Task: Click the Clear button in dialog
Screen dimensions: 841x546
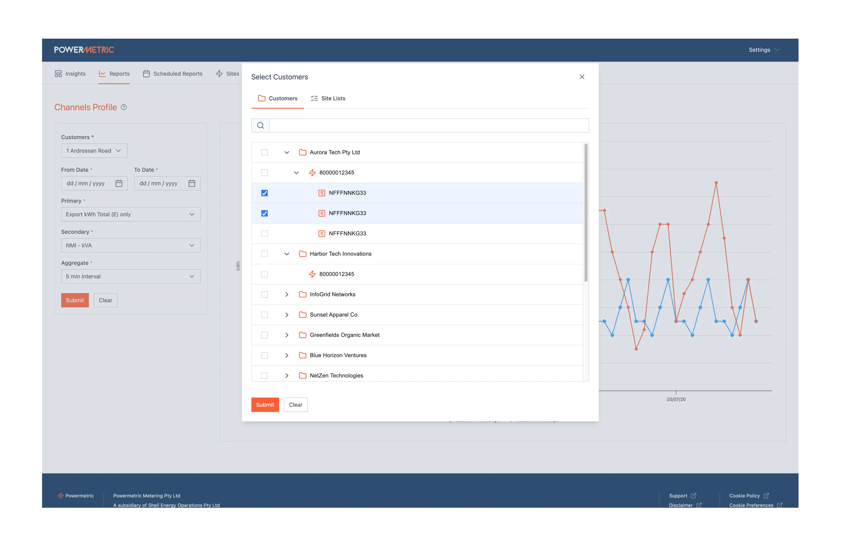Action: click(x=295, y=405)
